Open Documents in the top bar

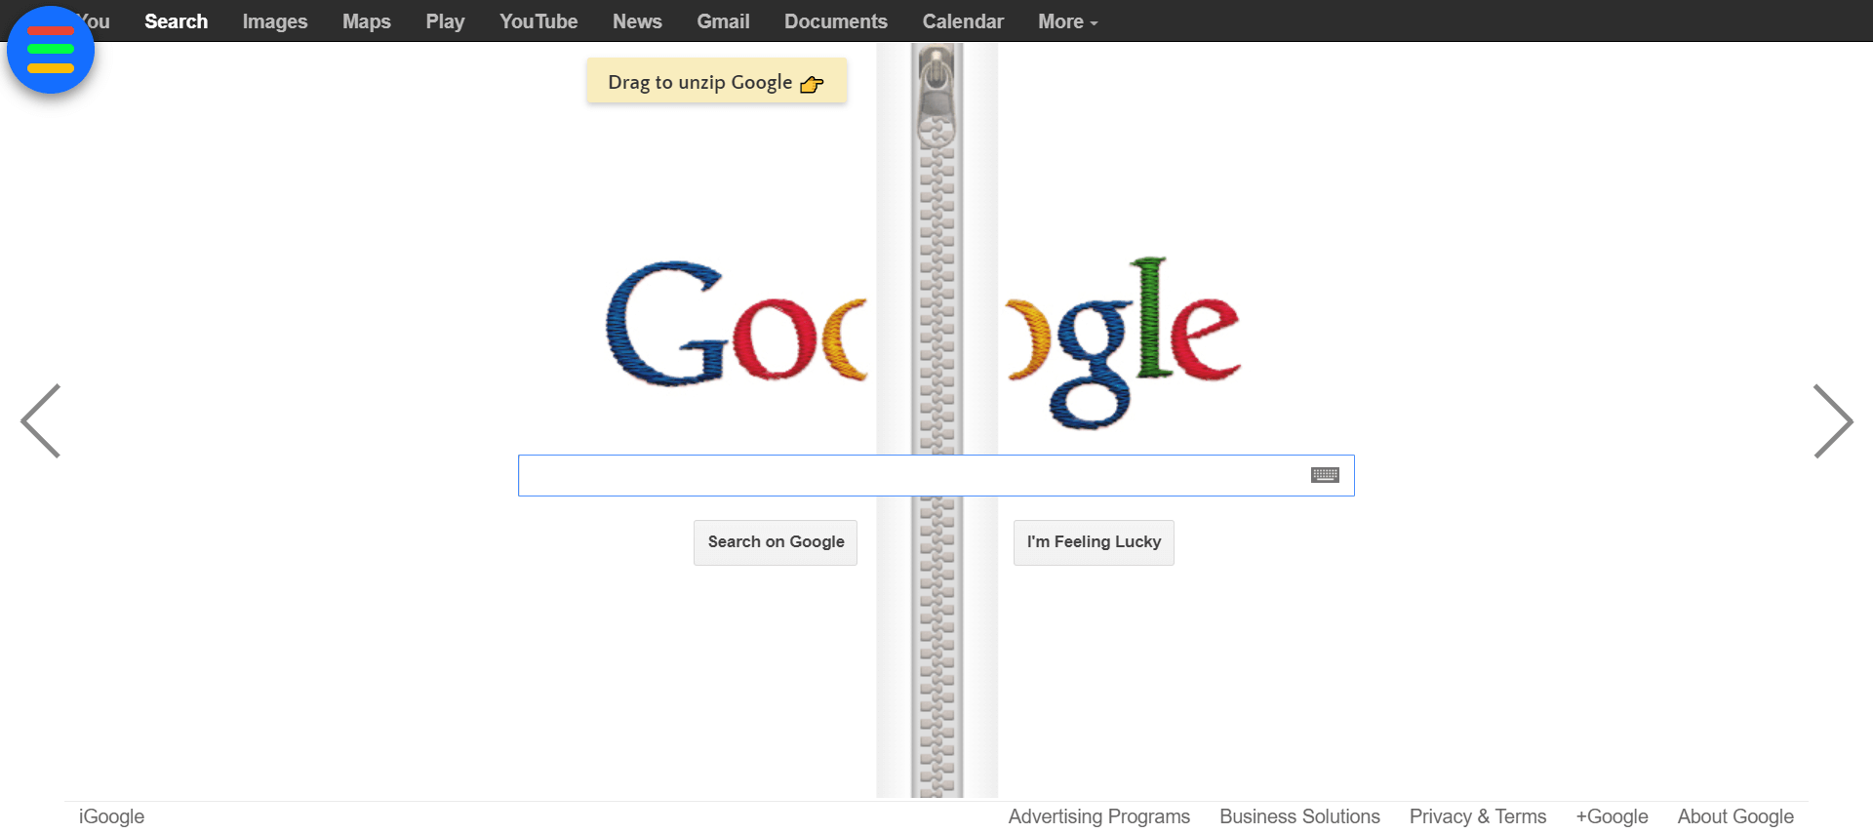836,21
